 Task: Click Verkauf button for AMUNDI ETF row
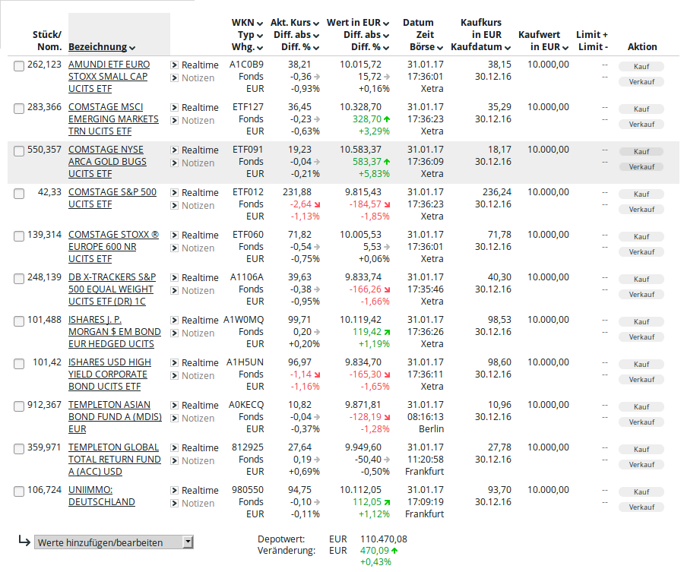(641, 81)
